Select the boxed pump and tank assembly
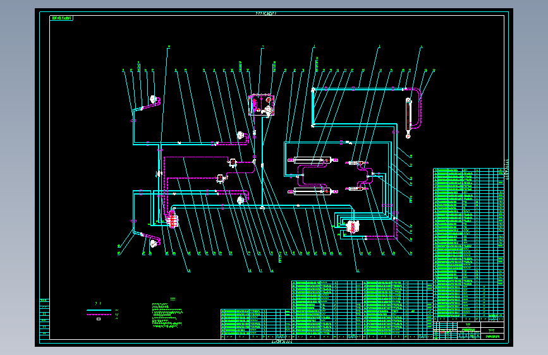548x355 pixels. coord(262,105)
